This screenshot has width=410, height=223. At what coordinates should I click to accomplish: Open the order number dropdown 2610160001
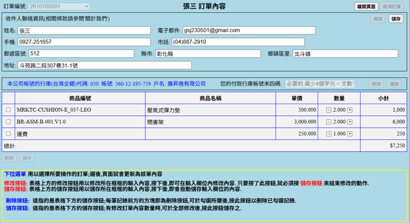pyautogui.click(x=59, y=6)
